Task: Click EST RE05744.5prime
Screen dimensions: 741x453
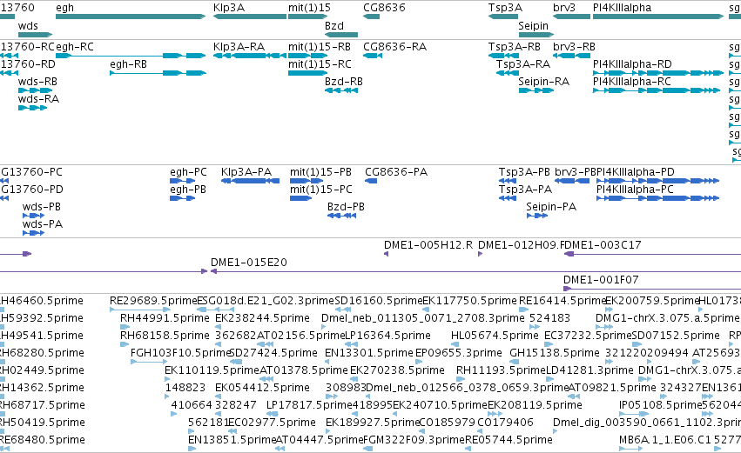Action: pyautogui.click(x=469, y=450)
